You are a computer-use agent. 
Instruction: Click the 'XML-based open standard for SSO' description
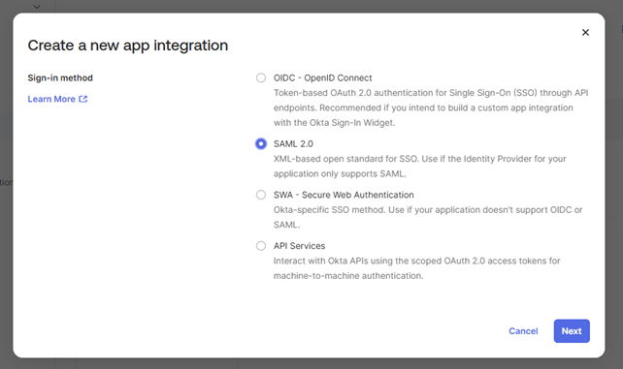[419, 166]
